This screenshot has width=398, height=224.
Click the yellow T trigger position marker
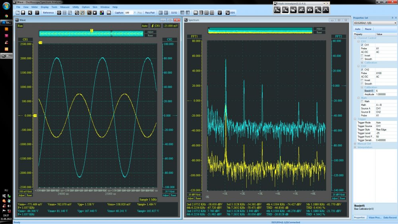[92, 31]
